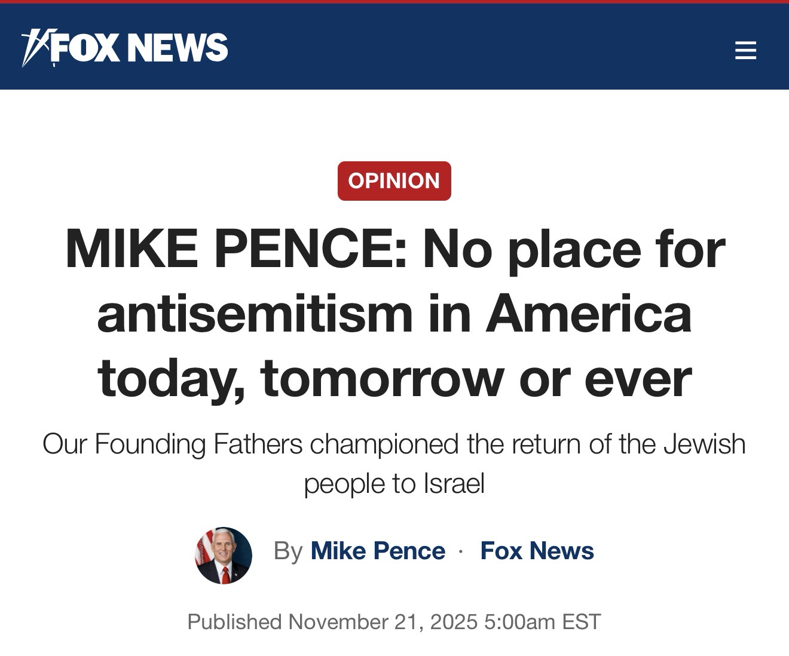
Task: Click the dot separator between byline links
Action: coord(460,551)
